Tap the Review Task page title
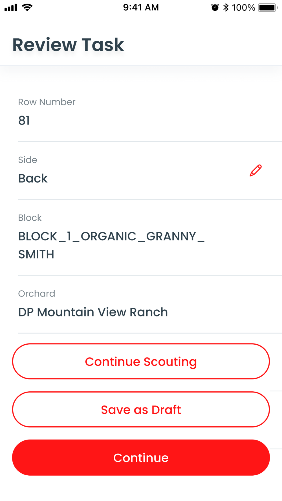The image size is (282, 501). tap(68, 45)
